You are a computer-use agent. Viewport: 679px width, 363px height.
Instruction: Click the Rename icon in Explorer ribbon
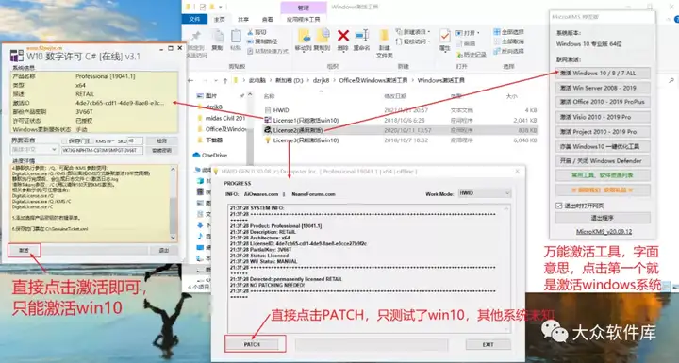[x=361, y=36]
